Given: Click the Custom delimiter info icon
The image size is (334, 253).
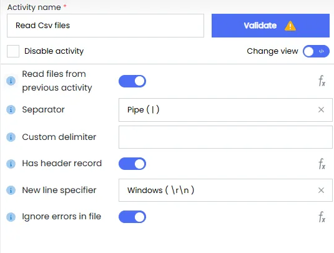Looking at the screenshot, I should click(11, 137).
